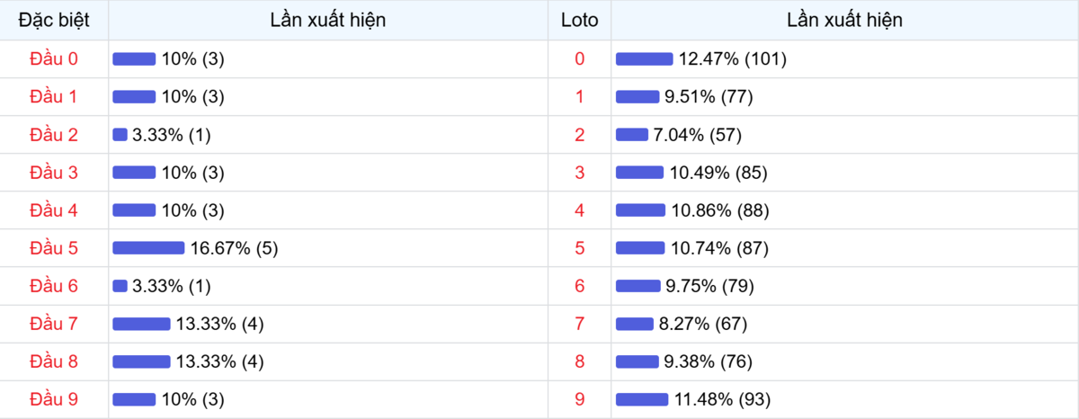Click the "8.27% (67)" value text
The height and width of the screenshot is (419, 1079).
[703, 324]
